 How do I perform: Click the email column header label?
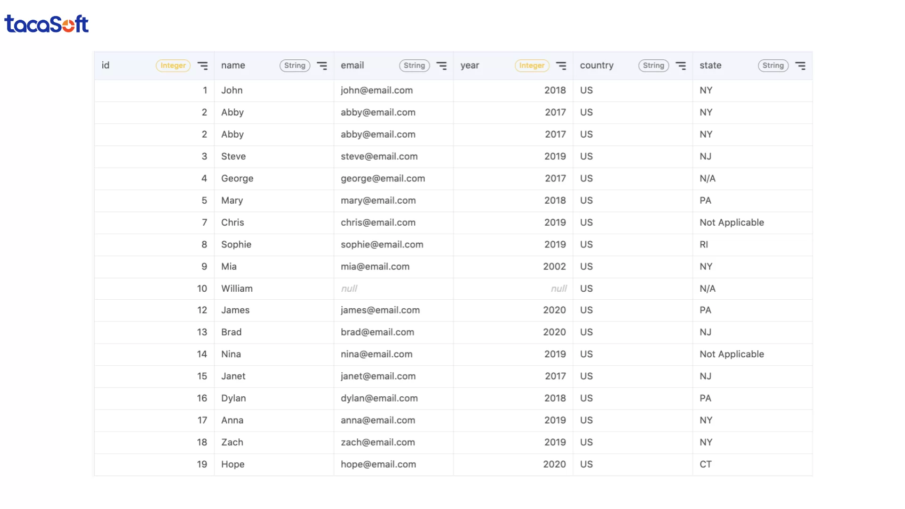pos(352,66)
